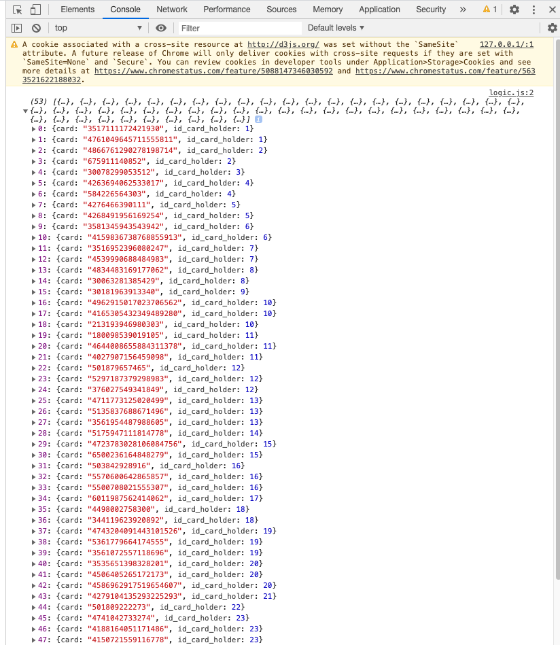Expand array entry 10 with card 4159836738768855913

(33, 237)
